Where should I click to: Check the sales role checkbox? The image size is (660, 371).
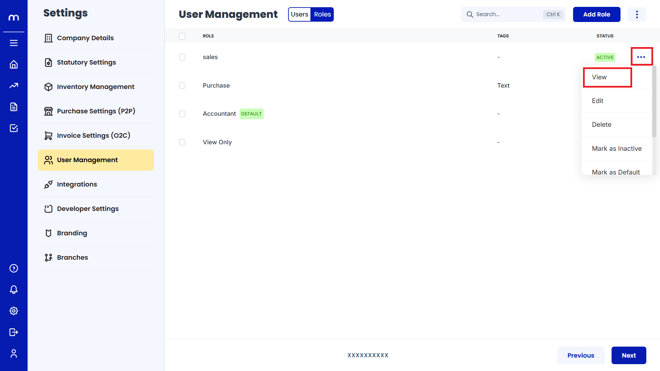pos(182,57)
